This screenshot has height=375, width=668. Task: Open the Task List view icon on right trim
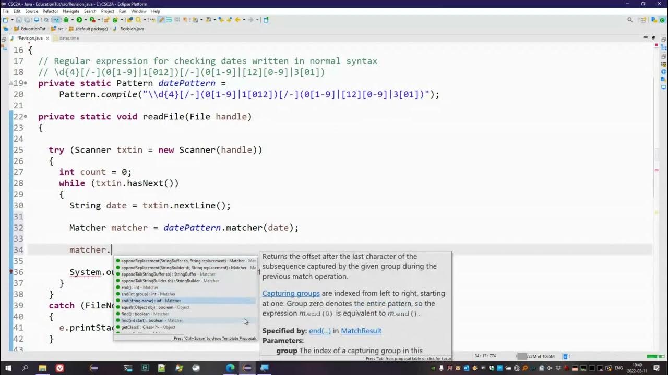click(x=664, y=64)
